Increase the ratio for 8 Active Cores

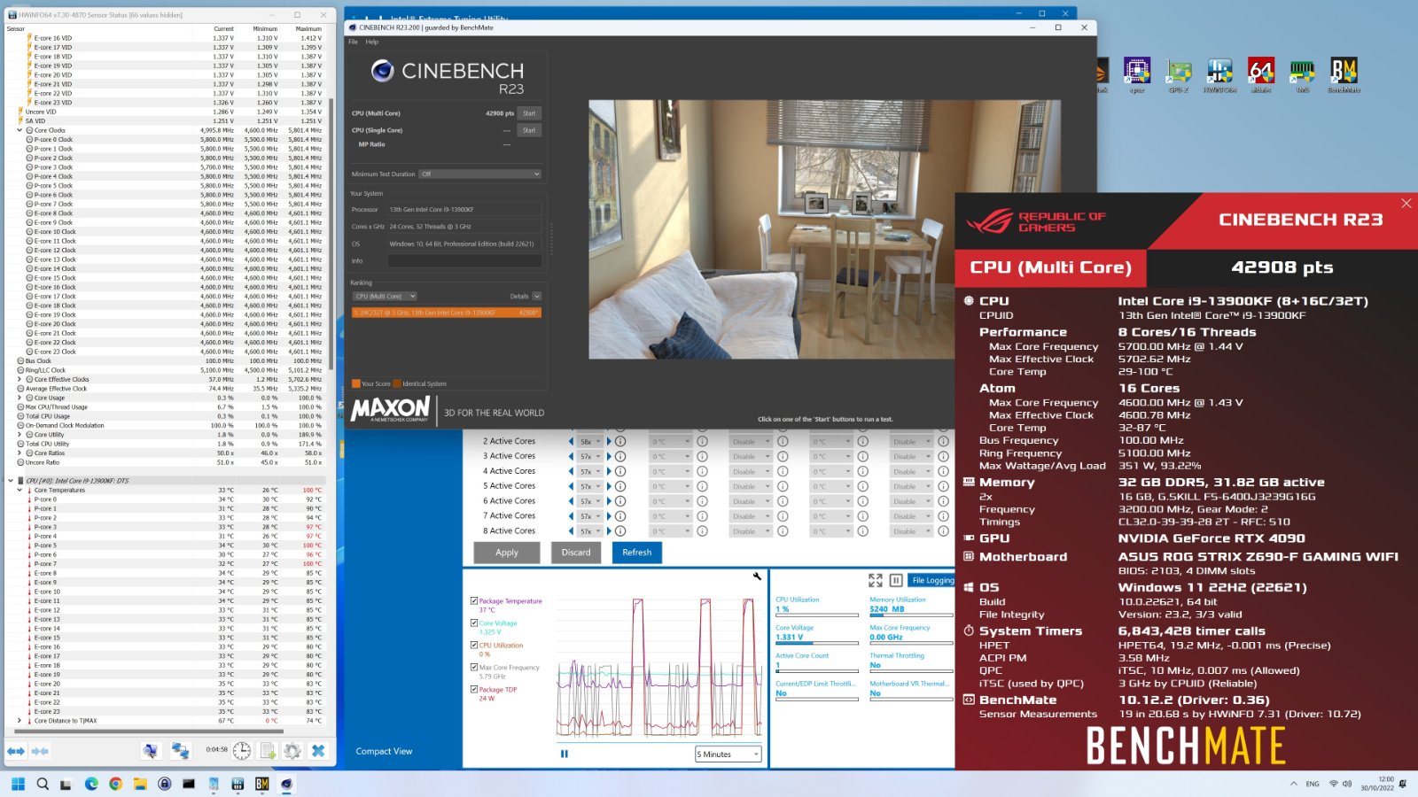coord(609,531)
